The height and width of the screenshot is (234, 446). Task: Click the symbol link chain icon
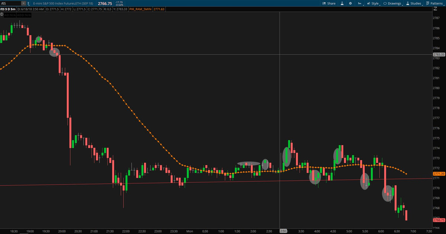click(28, 4)
